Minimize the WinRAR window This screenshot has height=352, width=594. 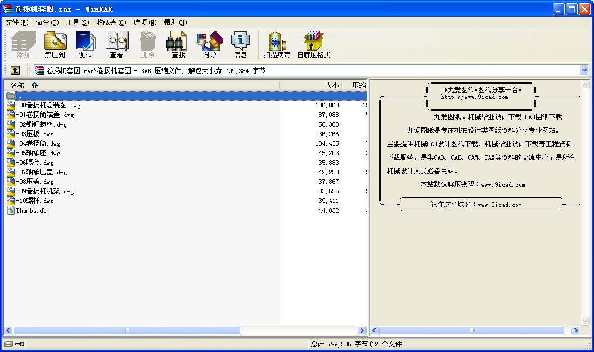559,9
